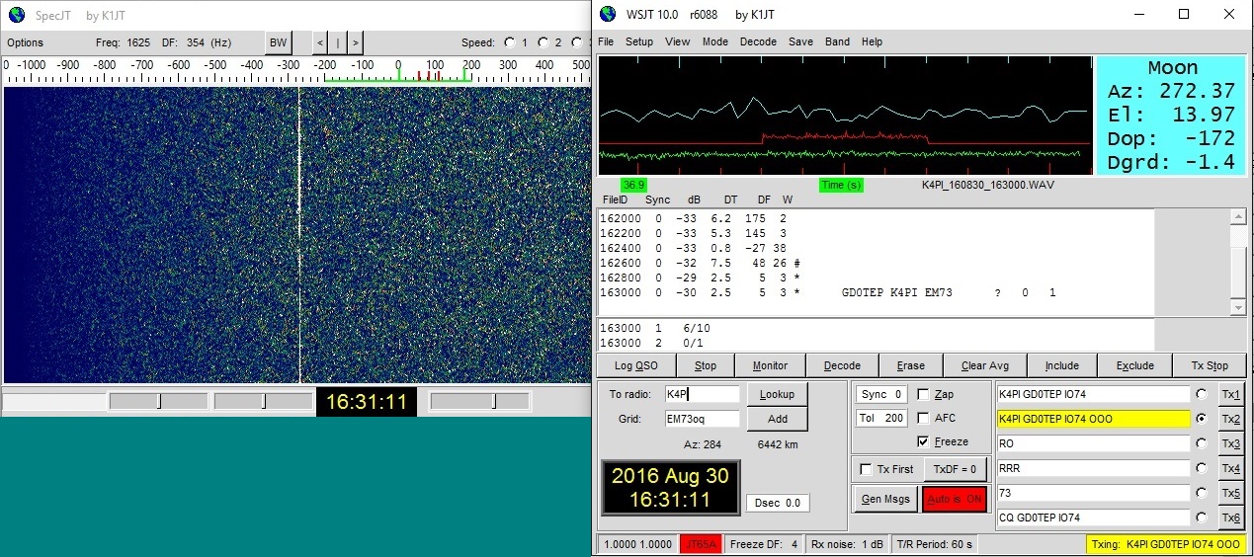This screenshot has width=1254, height=557.
Task: Tick the Tx First checkbox
Action: tap(867, 469)
